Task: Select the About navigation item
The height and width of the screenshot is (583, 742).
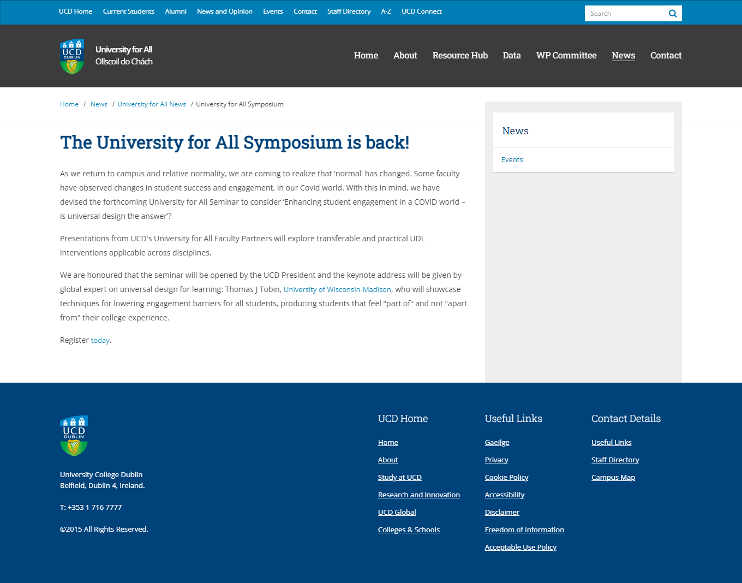Action: [x=405, y=56]
